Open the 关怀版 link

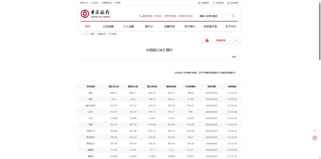click(117, 3)
